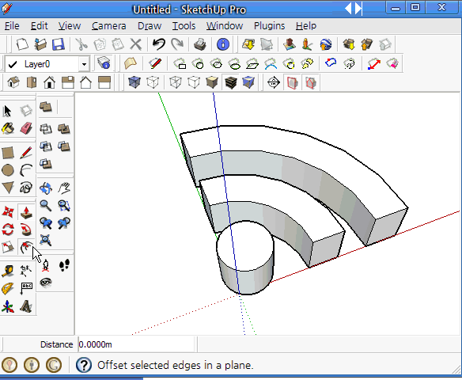Image resolution: width=462 pixels, height=380 pixels.
Task: Select the Protractor tool
Action: coord(8,289)
